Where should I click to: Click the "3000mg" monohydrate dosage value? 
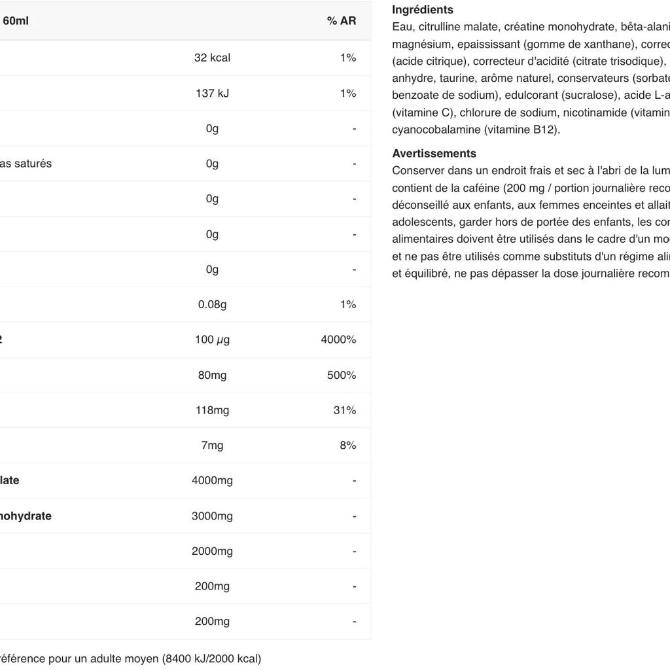[212, 516]
